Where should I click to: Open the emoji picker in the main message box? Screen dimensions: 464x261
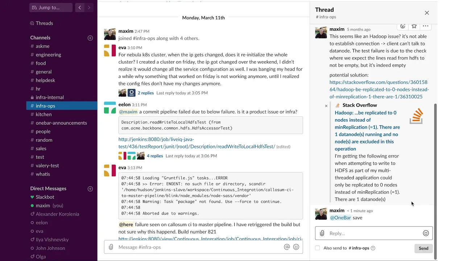click(296, 247)
